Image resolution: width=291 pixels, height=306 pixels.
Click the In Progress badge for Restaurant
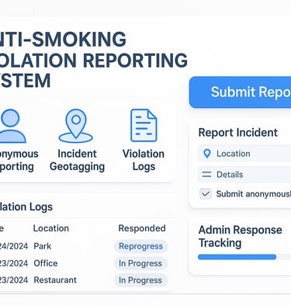point(140,280)
